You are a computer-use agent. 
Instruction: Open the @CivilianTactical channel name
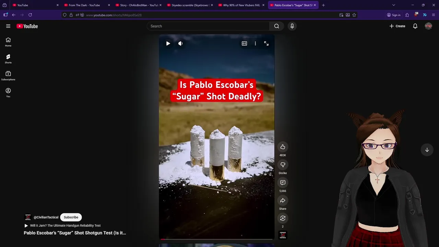46,217
